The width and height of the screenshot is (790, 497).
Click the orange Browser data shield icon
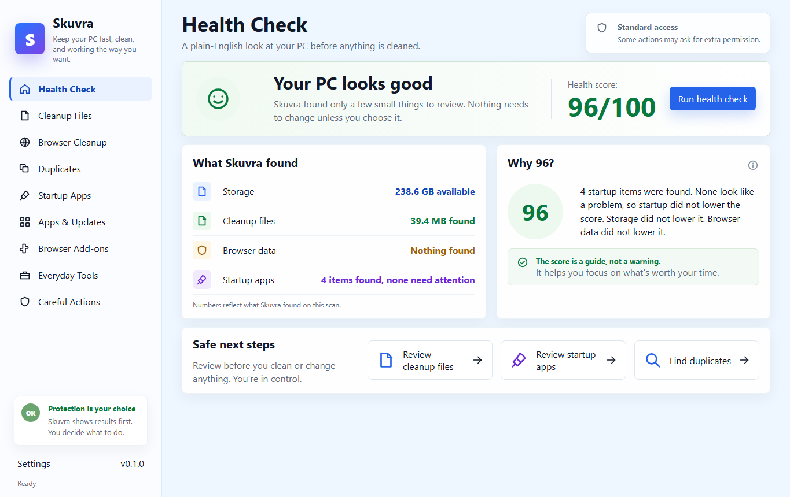202,250
